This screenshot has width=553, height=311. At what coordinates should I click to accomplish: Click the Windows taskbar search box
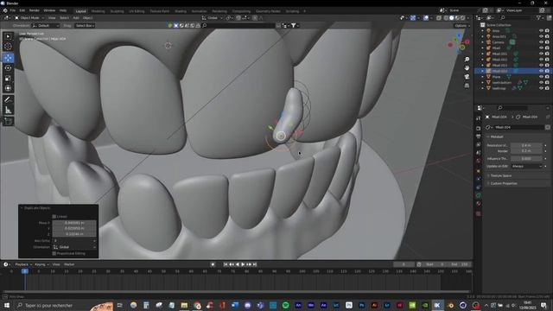(x=51, y=305)
